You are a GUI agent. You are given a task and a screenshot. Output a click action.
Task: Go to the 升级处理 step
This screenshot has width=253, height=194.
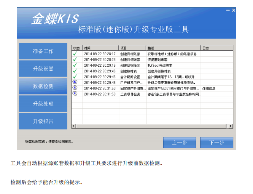tap(43, 104)
